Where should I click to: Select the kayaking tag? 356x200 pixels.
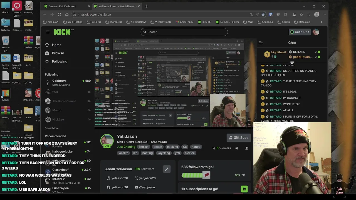tap(164, 153)
